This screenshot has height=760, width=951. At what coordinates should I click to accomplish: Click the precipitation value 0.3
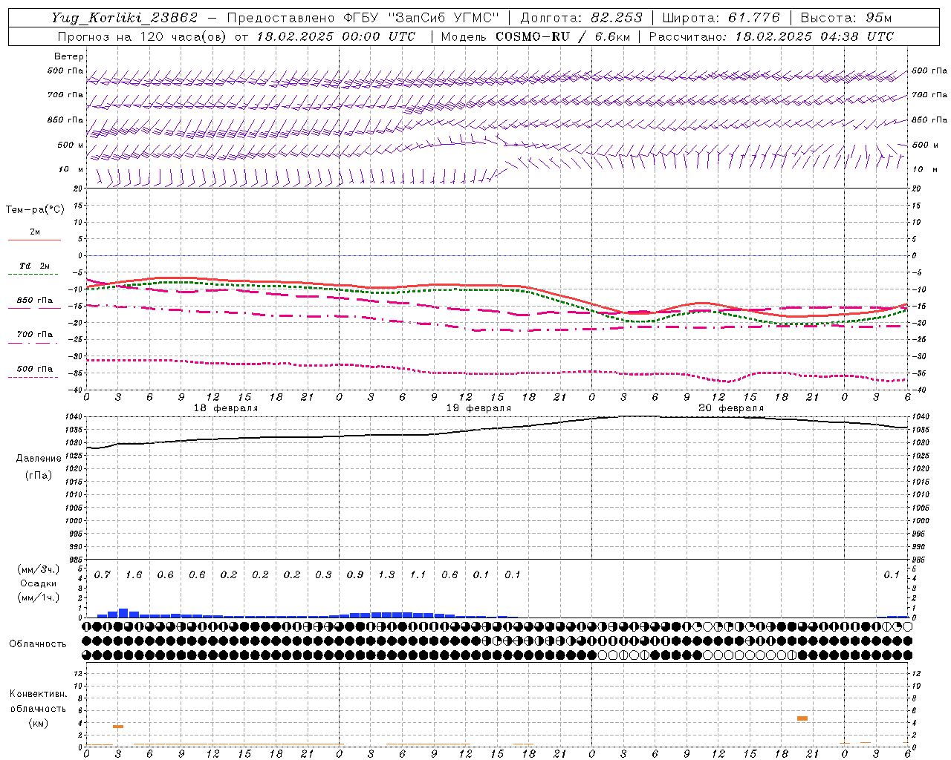click(323, 575)
